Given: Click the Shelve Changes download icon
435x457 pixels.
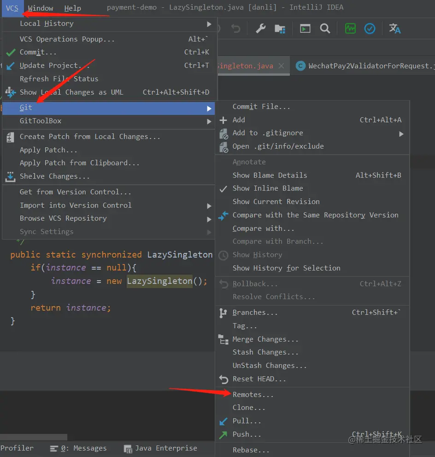Looking at the screenshot, I should [10, 177].
